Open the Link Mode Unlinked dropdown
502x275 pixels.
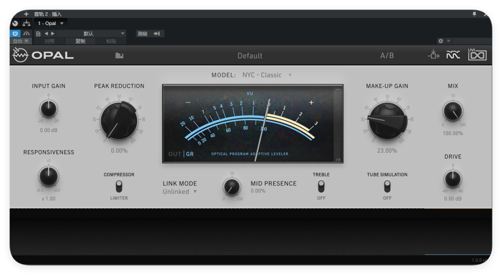tap(180, 192)
